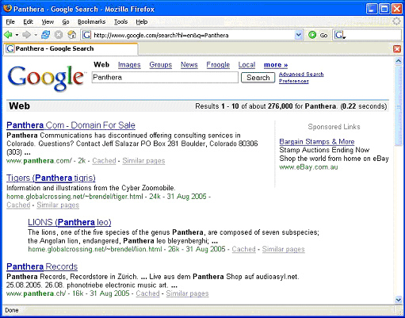405x318 pixels.
Task: Close the tab with the red X icon
Action: coord(397,49)
